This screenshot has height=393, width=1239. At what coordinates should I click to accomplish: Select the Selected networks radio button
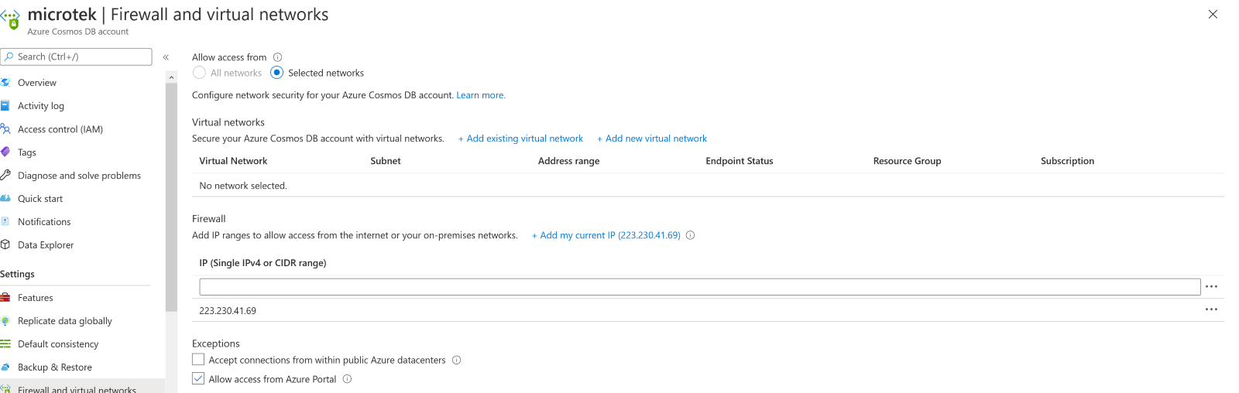(277, 73)
